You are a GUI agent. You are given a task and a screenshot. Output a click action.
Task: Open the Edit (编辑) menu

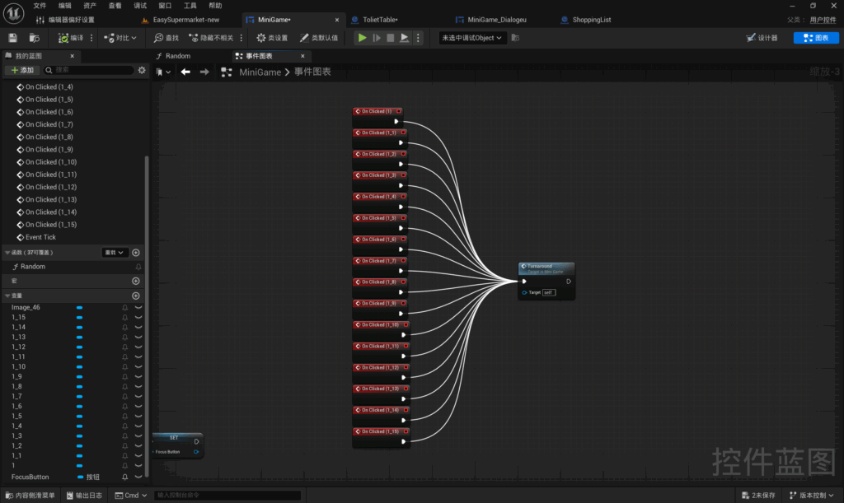[64, 6]
